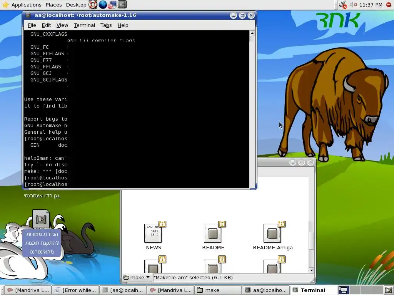Open the make location dropdown
The image size is (394, 295).
(137, 277)
